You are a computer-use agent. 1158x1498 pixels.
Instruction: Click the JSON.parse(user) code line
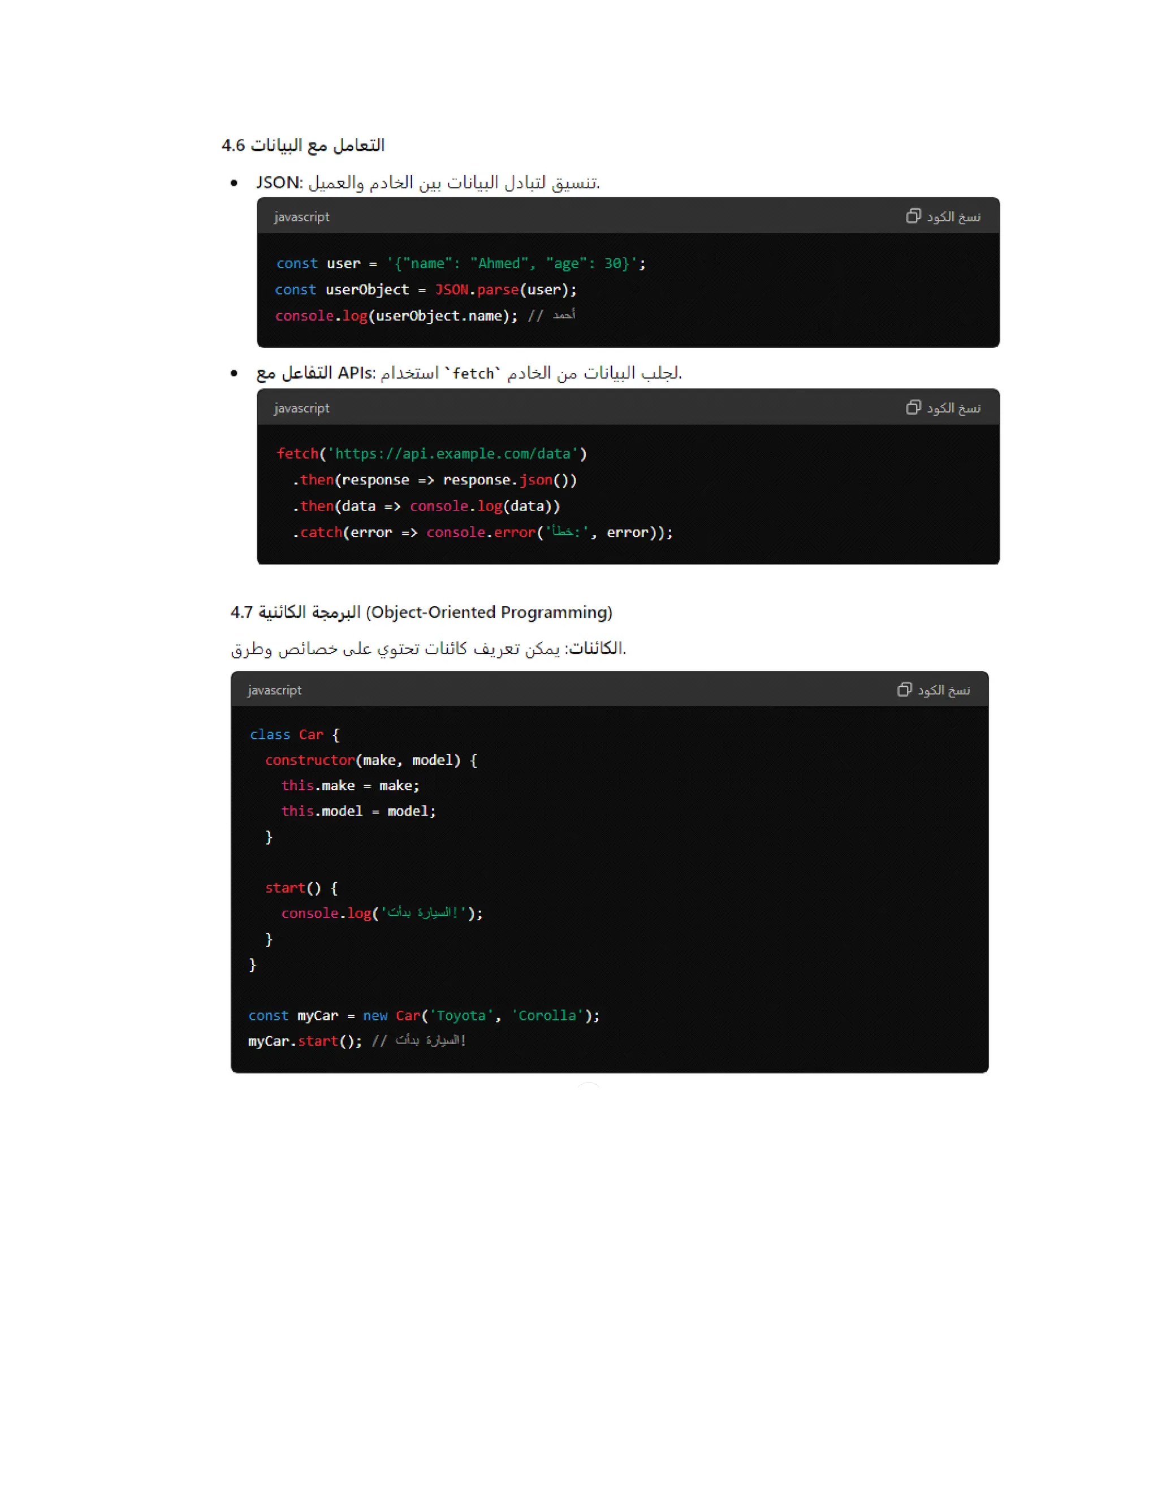(425, 289)
